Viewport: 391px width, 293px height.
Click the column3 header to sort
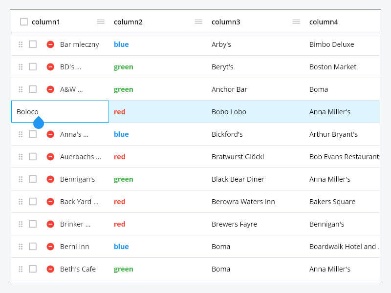226,21
